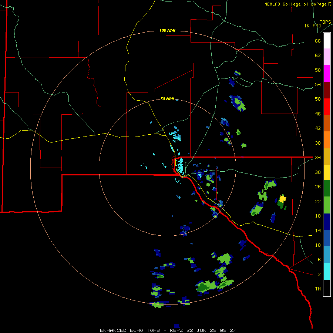Click the white 66 kft color swatch

[x=327, y=41]
